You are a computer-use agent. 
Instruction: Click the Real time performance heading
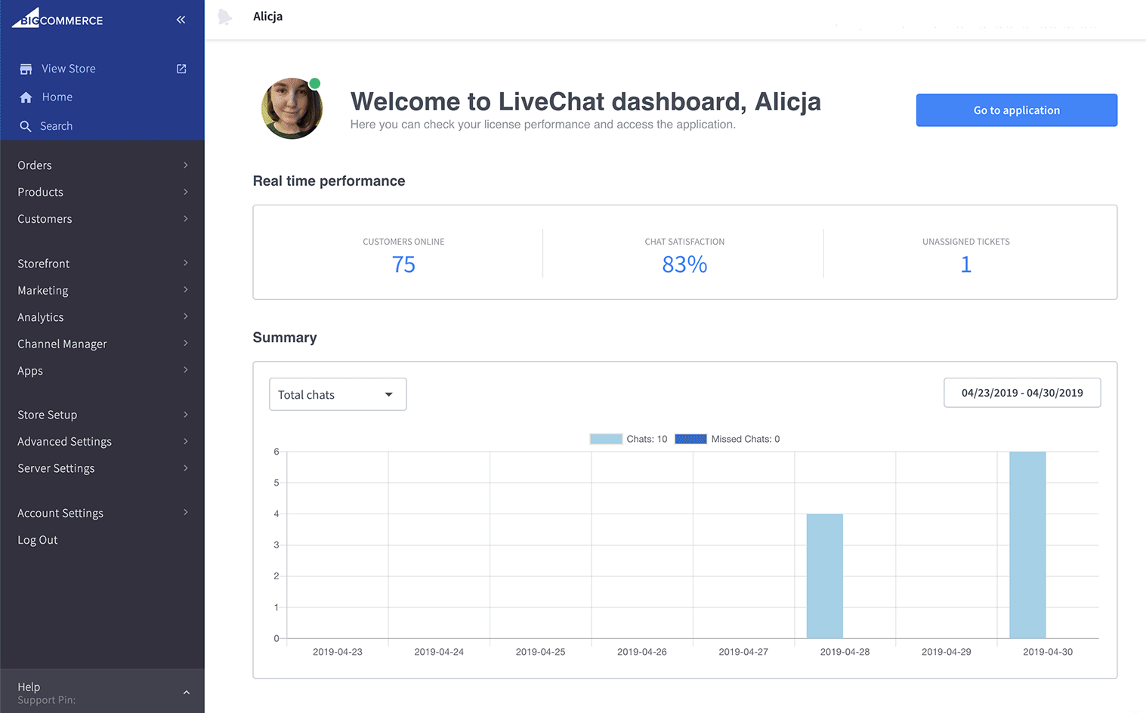pos(329,181)
